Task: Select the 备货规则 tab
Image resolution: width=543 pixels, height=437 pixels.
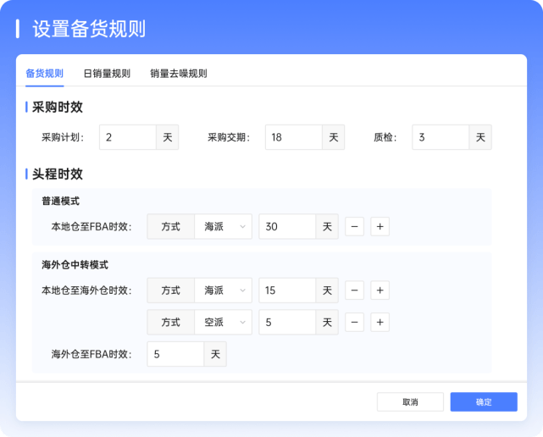Action: click(x=44, y=74)
